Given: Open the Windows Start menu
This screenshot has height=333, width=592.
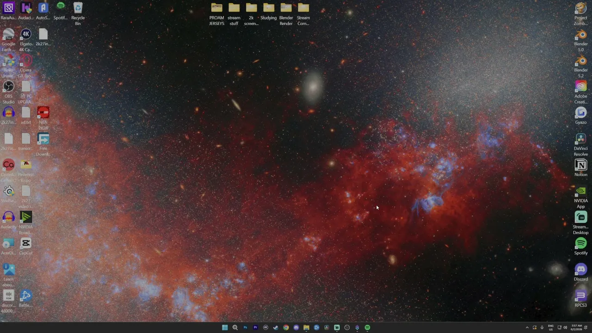Looking at the screenshot, I should pyautogui.click(x=225, y=327).
